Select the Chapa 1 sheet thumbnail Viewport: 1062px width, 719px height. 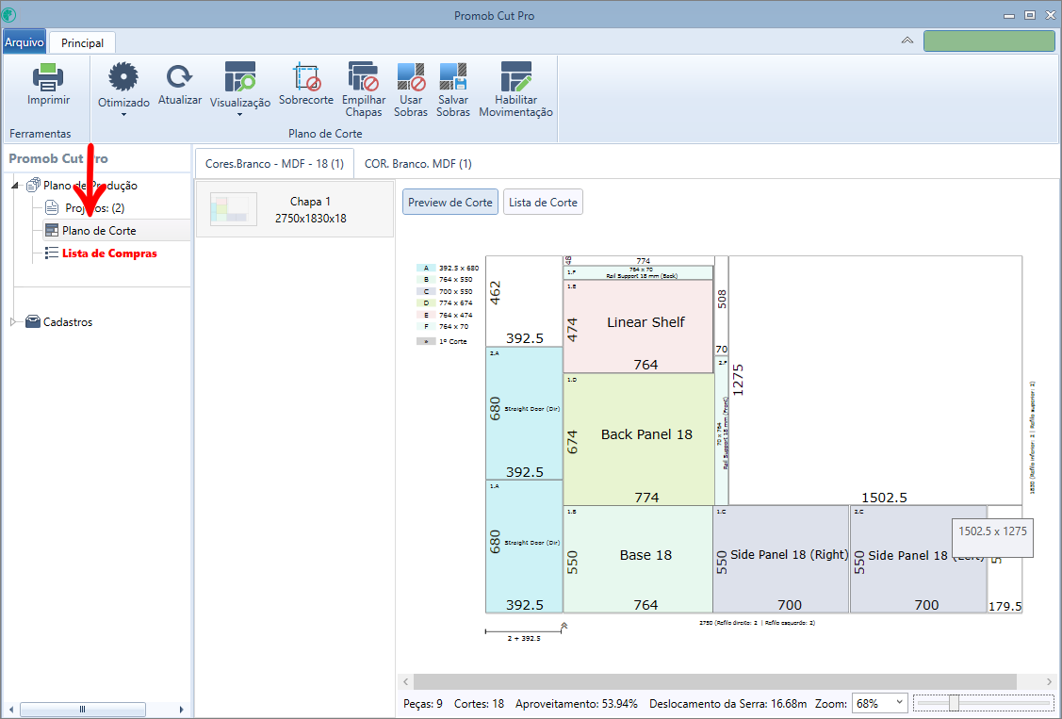coord(234,209)
